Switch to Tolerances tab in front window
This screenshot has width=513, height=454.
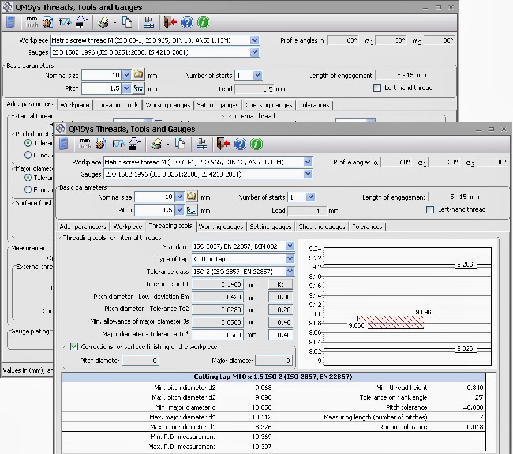(x=367, y=227)
